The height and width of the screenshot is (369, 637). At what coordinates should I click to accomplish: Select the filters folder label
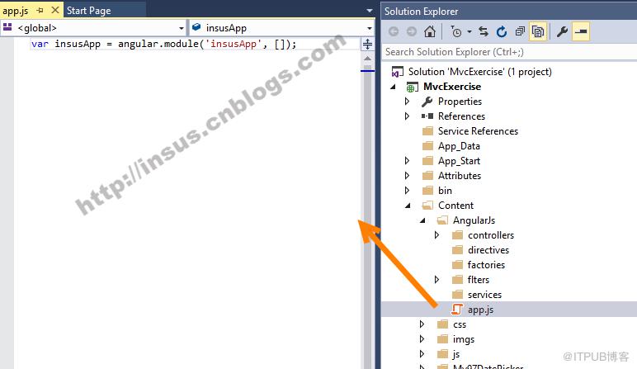coord(478,280)
